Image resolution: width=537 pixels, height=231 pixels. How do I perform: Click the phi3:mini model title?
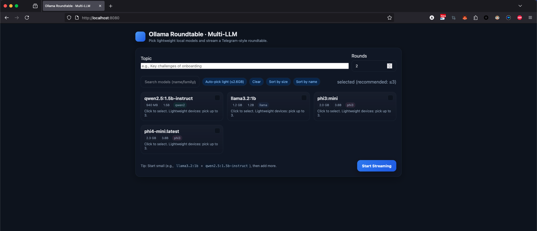point(328,98)
